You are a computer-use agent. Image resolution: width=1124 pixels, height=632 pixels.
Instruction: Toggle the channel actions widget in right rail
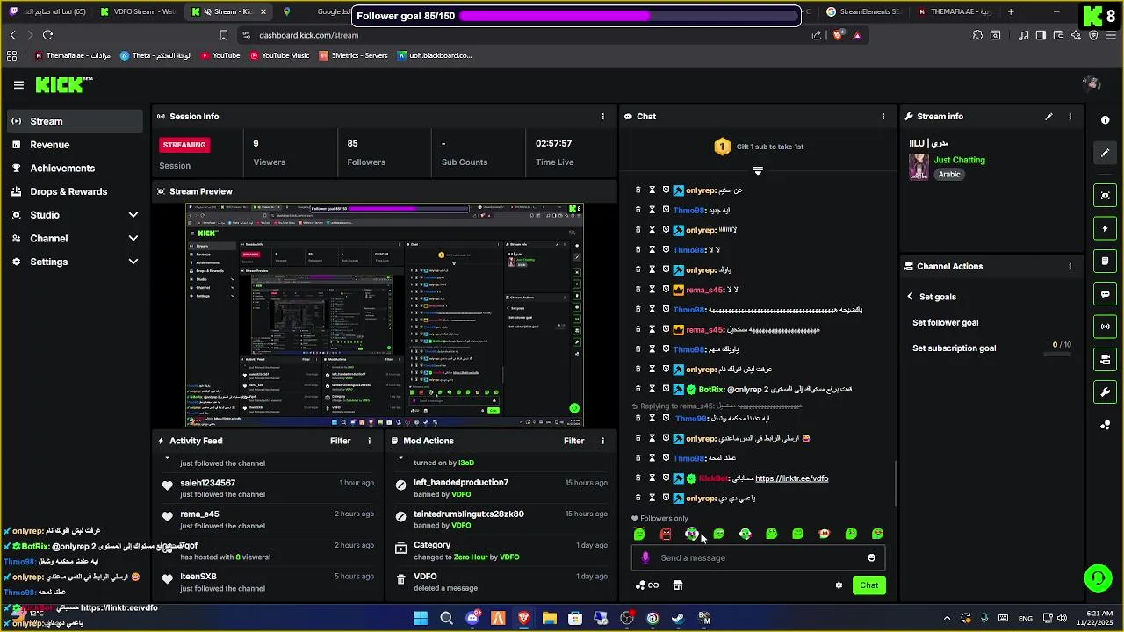click(1105, 360)
